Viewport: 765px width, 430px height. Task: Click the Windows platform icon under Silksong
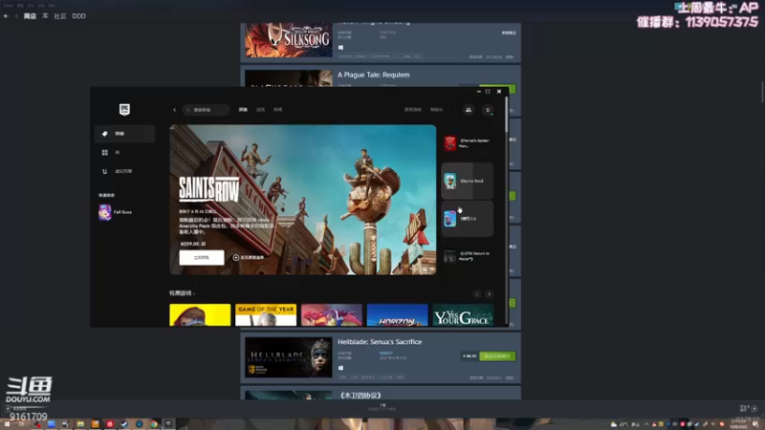pos(341,47)
